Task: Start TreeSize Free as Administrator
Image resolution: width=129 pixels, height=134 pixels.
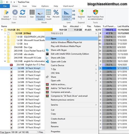Action: click(x=96, y=15)
